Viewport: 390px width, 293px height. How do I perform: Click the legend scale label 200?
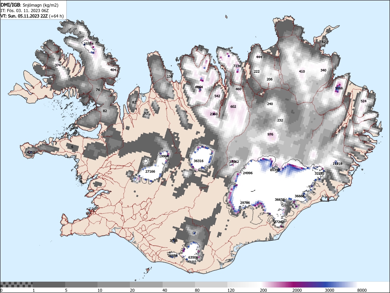264,290
